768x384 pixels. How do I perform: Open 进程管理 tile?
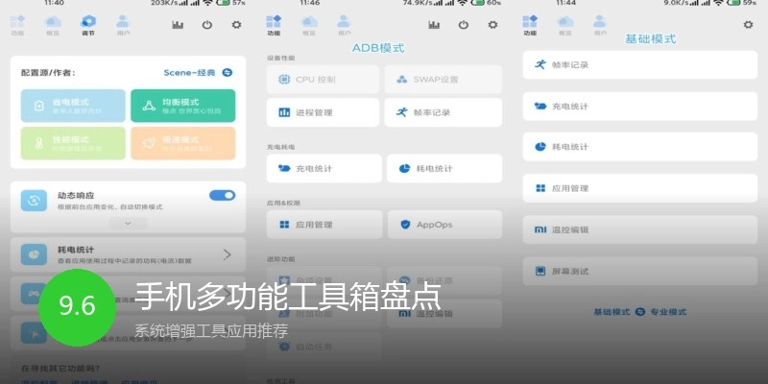click(323, 112)
